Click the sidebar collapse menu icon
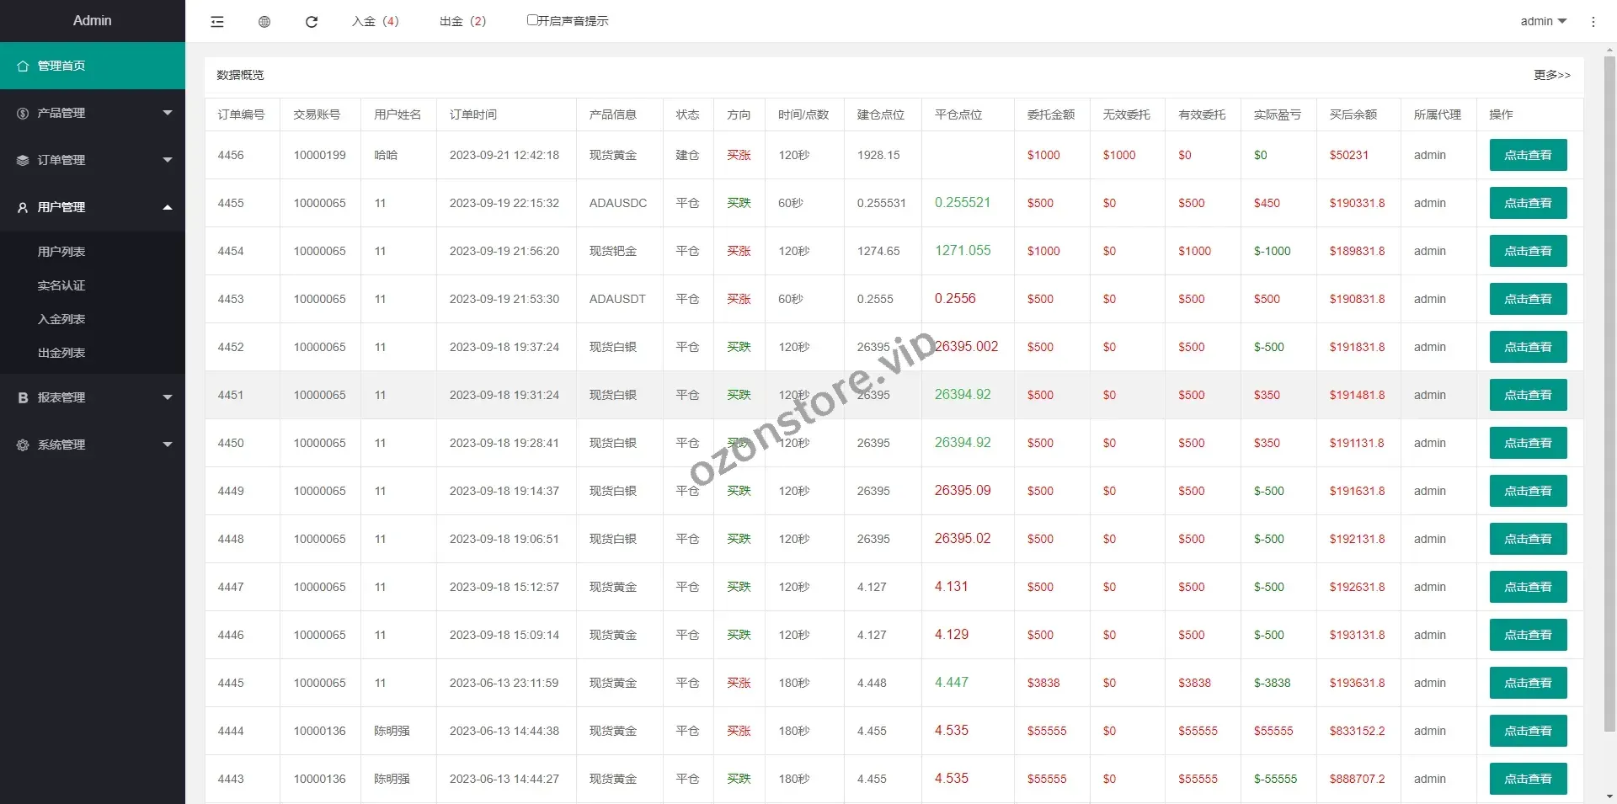This screenshot has width=1617, height=804. point(217,22)
